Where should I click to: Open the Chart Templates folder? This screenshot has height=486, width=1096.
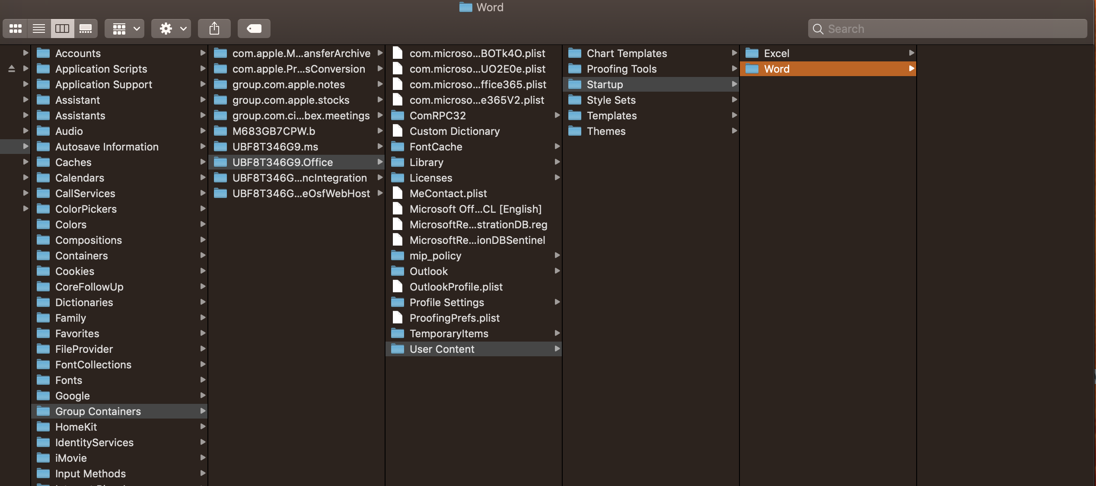[x=651, y=53]
